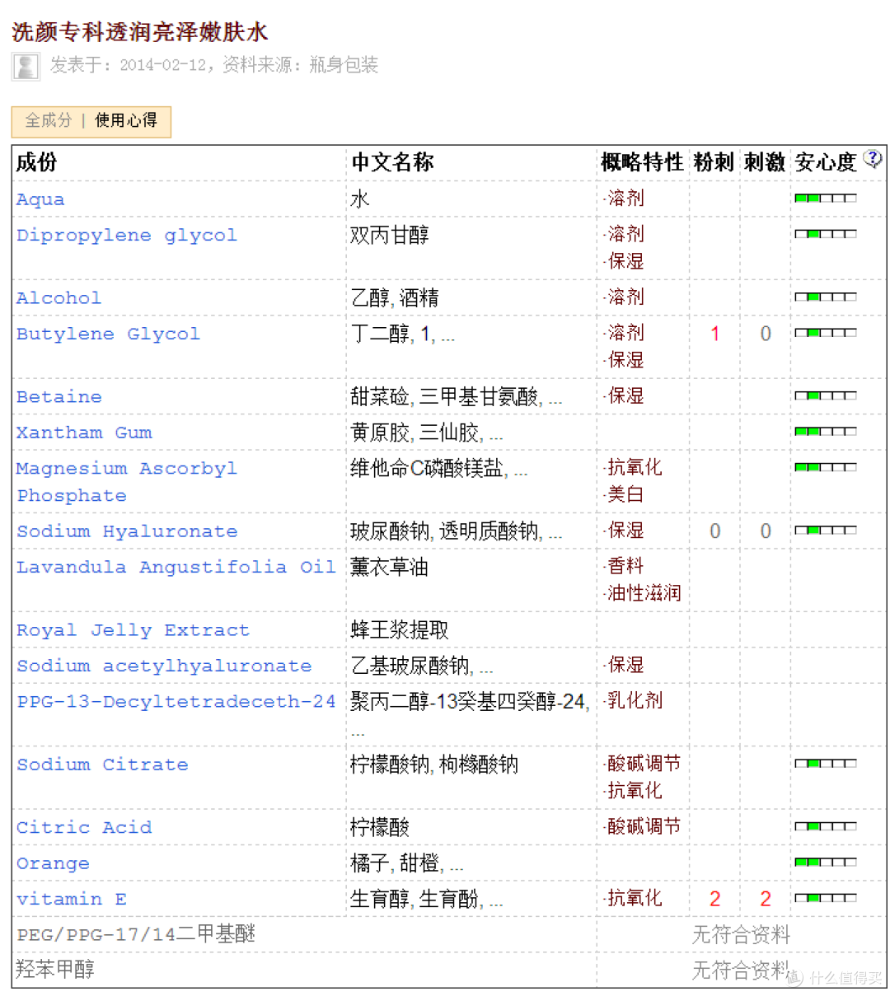Expand ellipsis after 甜菜硷, 三甲基甘氨酸
Image resolution: width=890 pixels, height=996 pixels.
click(555, 400)
